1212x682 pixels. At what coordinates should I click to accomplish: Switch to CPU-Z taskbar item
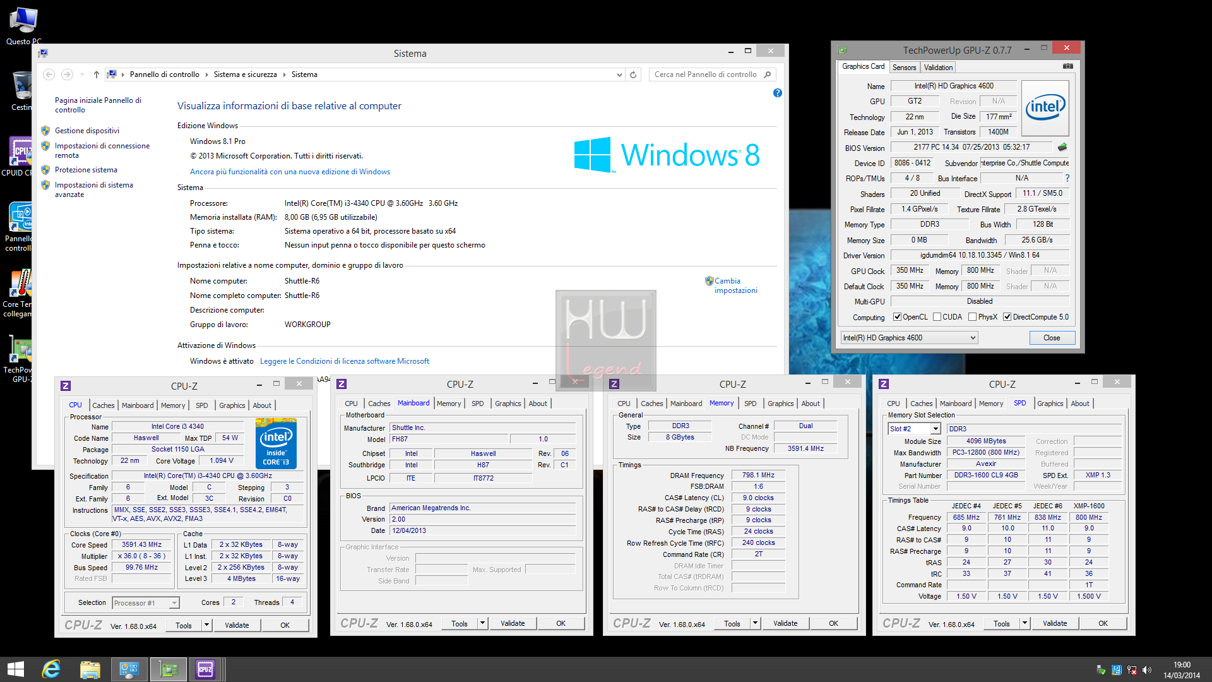click(x=205, y=669)
